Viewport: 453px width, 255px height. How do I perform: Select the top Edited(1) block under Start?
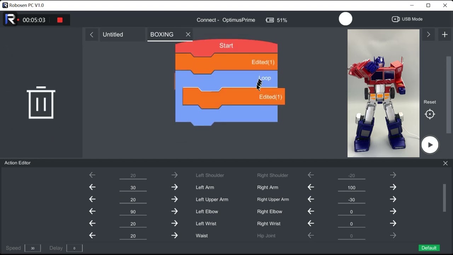(x=226, y=63)
